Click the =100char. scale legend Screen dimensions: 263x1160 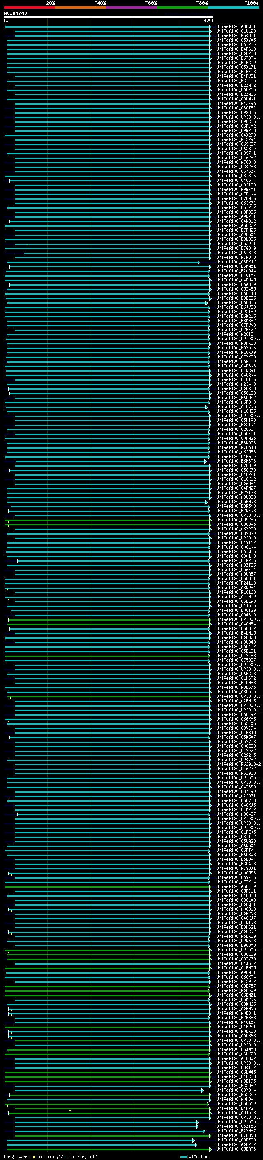(195, 1156)
